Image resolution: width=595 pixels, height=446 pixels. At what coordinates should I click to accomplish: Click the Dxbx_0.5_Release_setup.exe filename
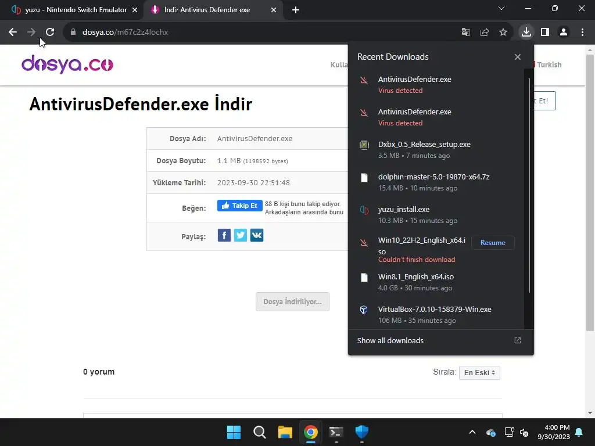(424, 144)
